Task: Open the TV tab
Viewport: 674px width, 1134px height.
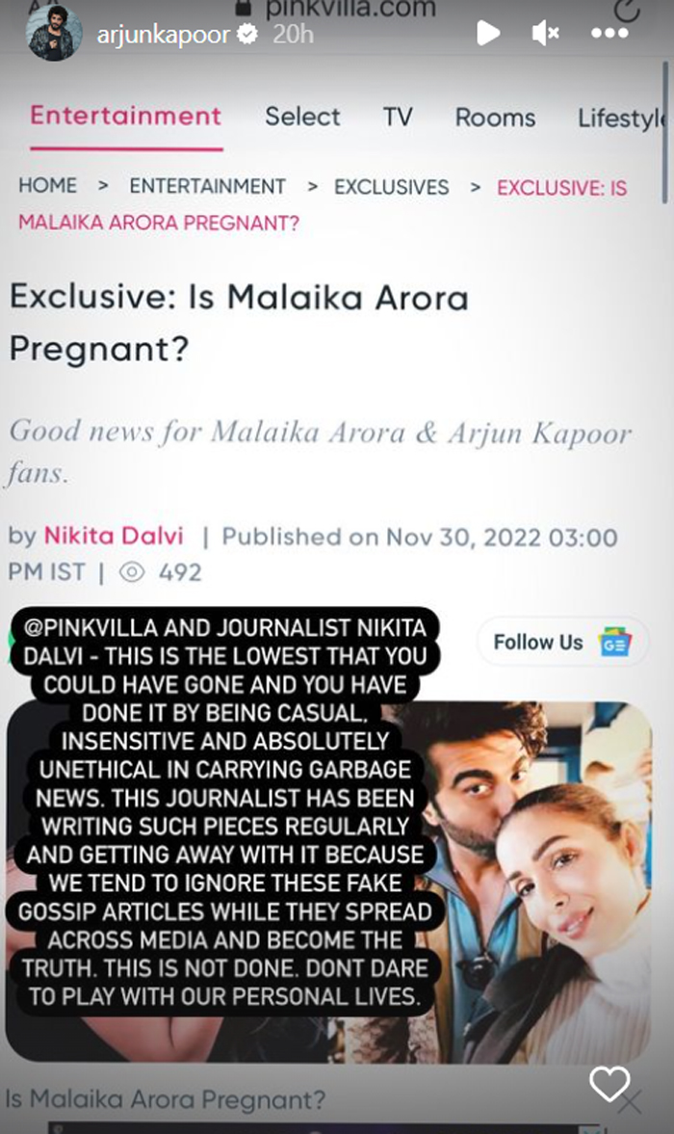Action: 398,117
